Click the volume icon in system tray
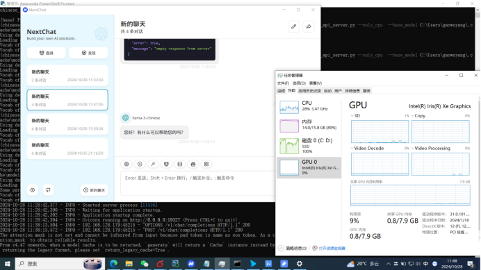The height and width of the screenshot is (270, 481). (418, 264)
